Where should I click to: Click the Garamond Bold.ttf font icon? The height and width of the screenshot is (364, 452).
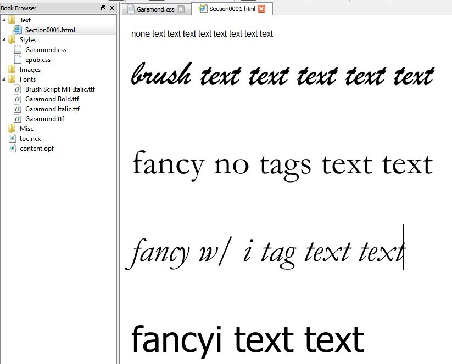tap(17, 99)
